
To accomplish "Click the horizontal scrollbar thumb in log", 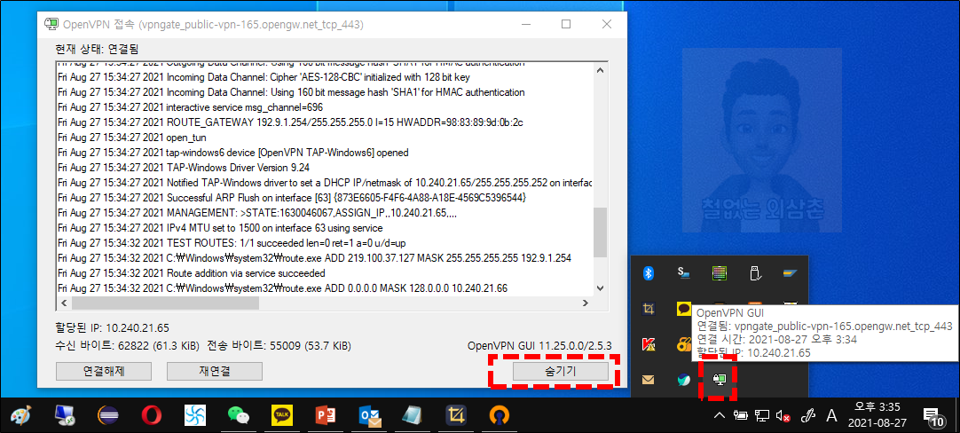I will (x=165, y=303).
